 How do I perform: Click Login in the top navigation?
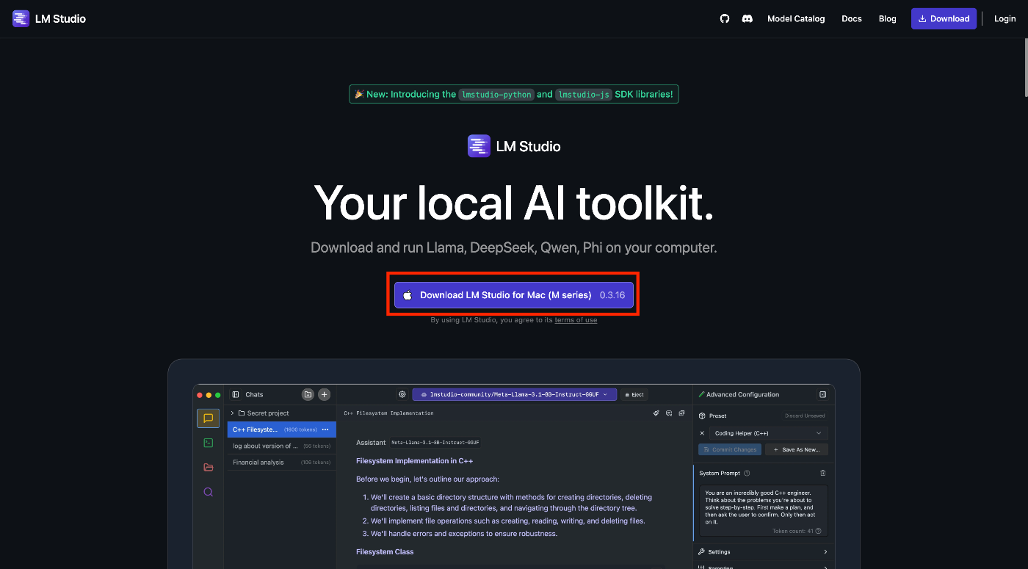[1005, 19]
